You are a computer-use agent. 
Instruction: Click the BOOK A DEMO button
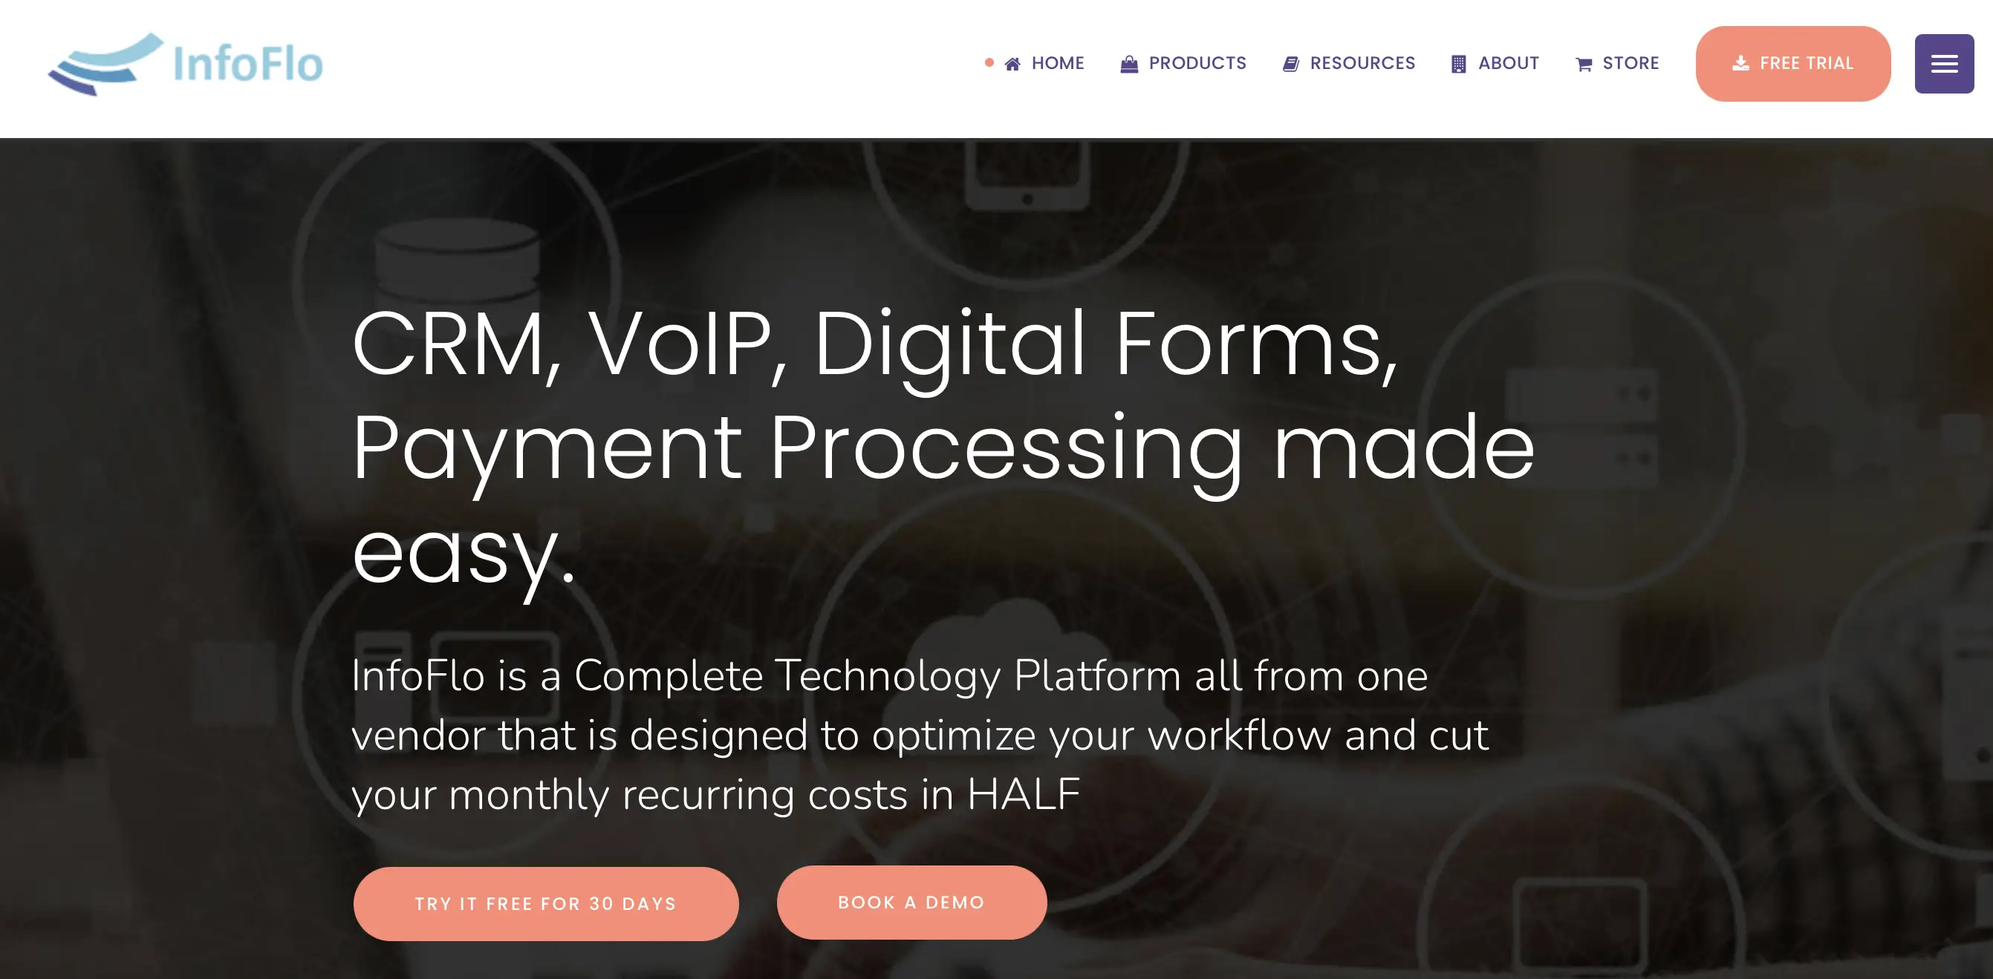click(911, 903)
